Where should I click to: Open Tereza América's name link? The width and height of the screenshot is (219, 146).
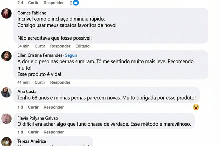31,141
